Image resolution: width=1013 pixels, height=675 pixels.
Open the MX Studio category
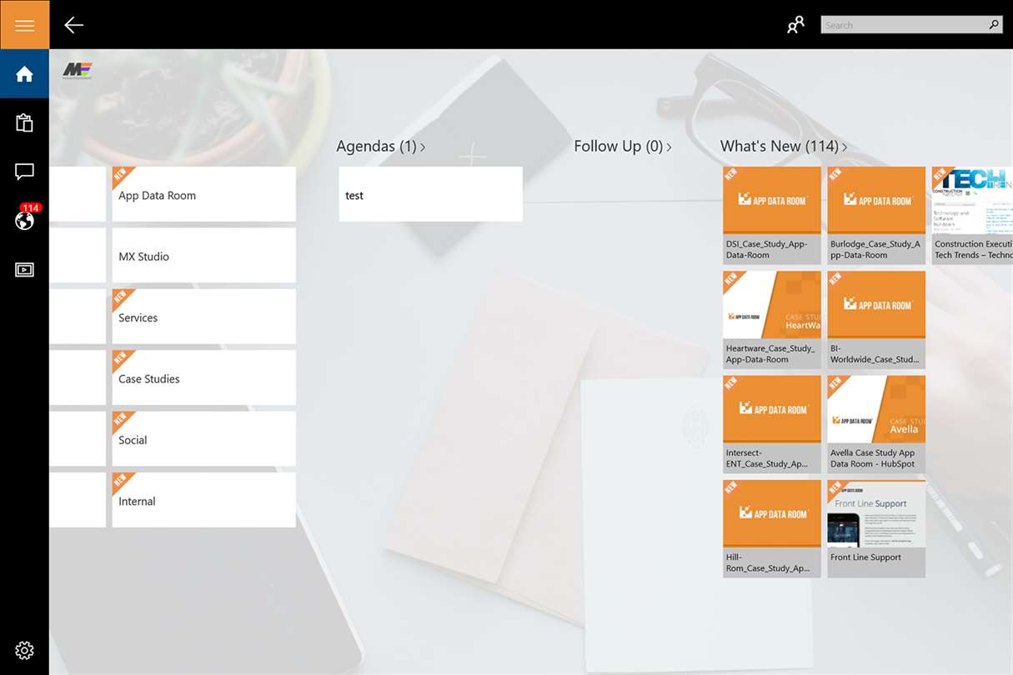point(204,255)
